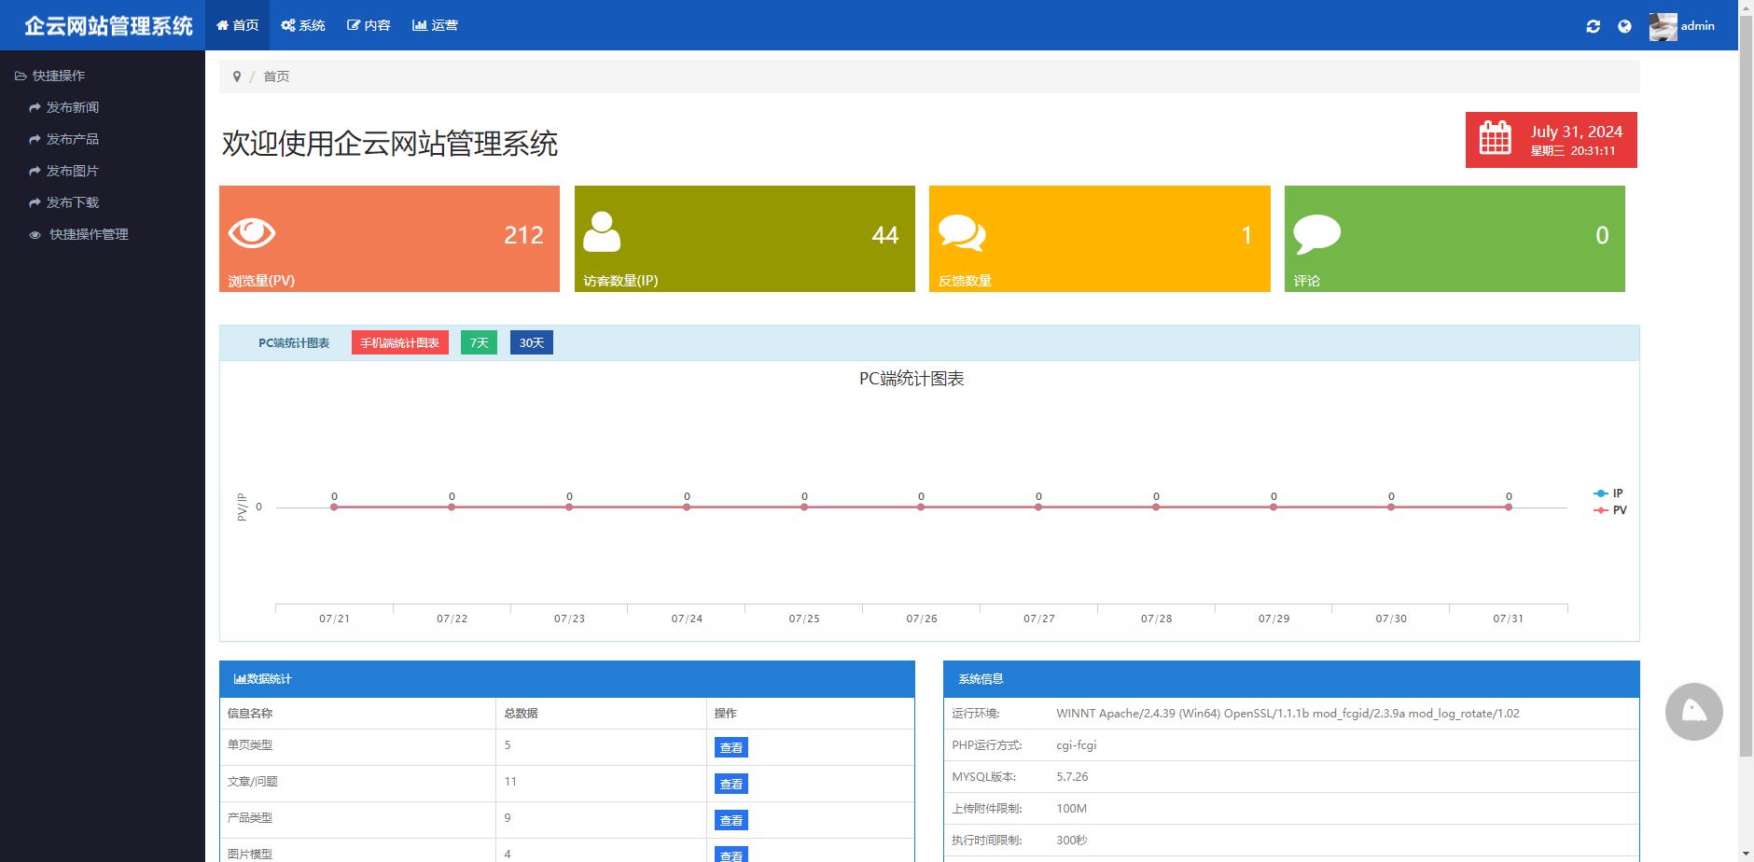The width and height of the screenshot is (1754, 862).
Task: Click the 访客数量(IP) label
Action: [620, 281]
